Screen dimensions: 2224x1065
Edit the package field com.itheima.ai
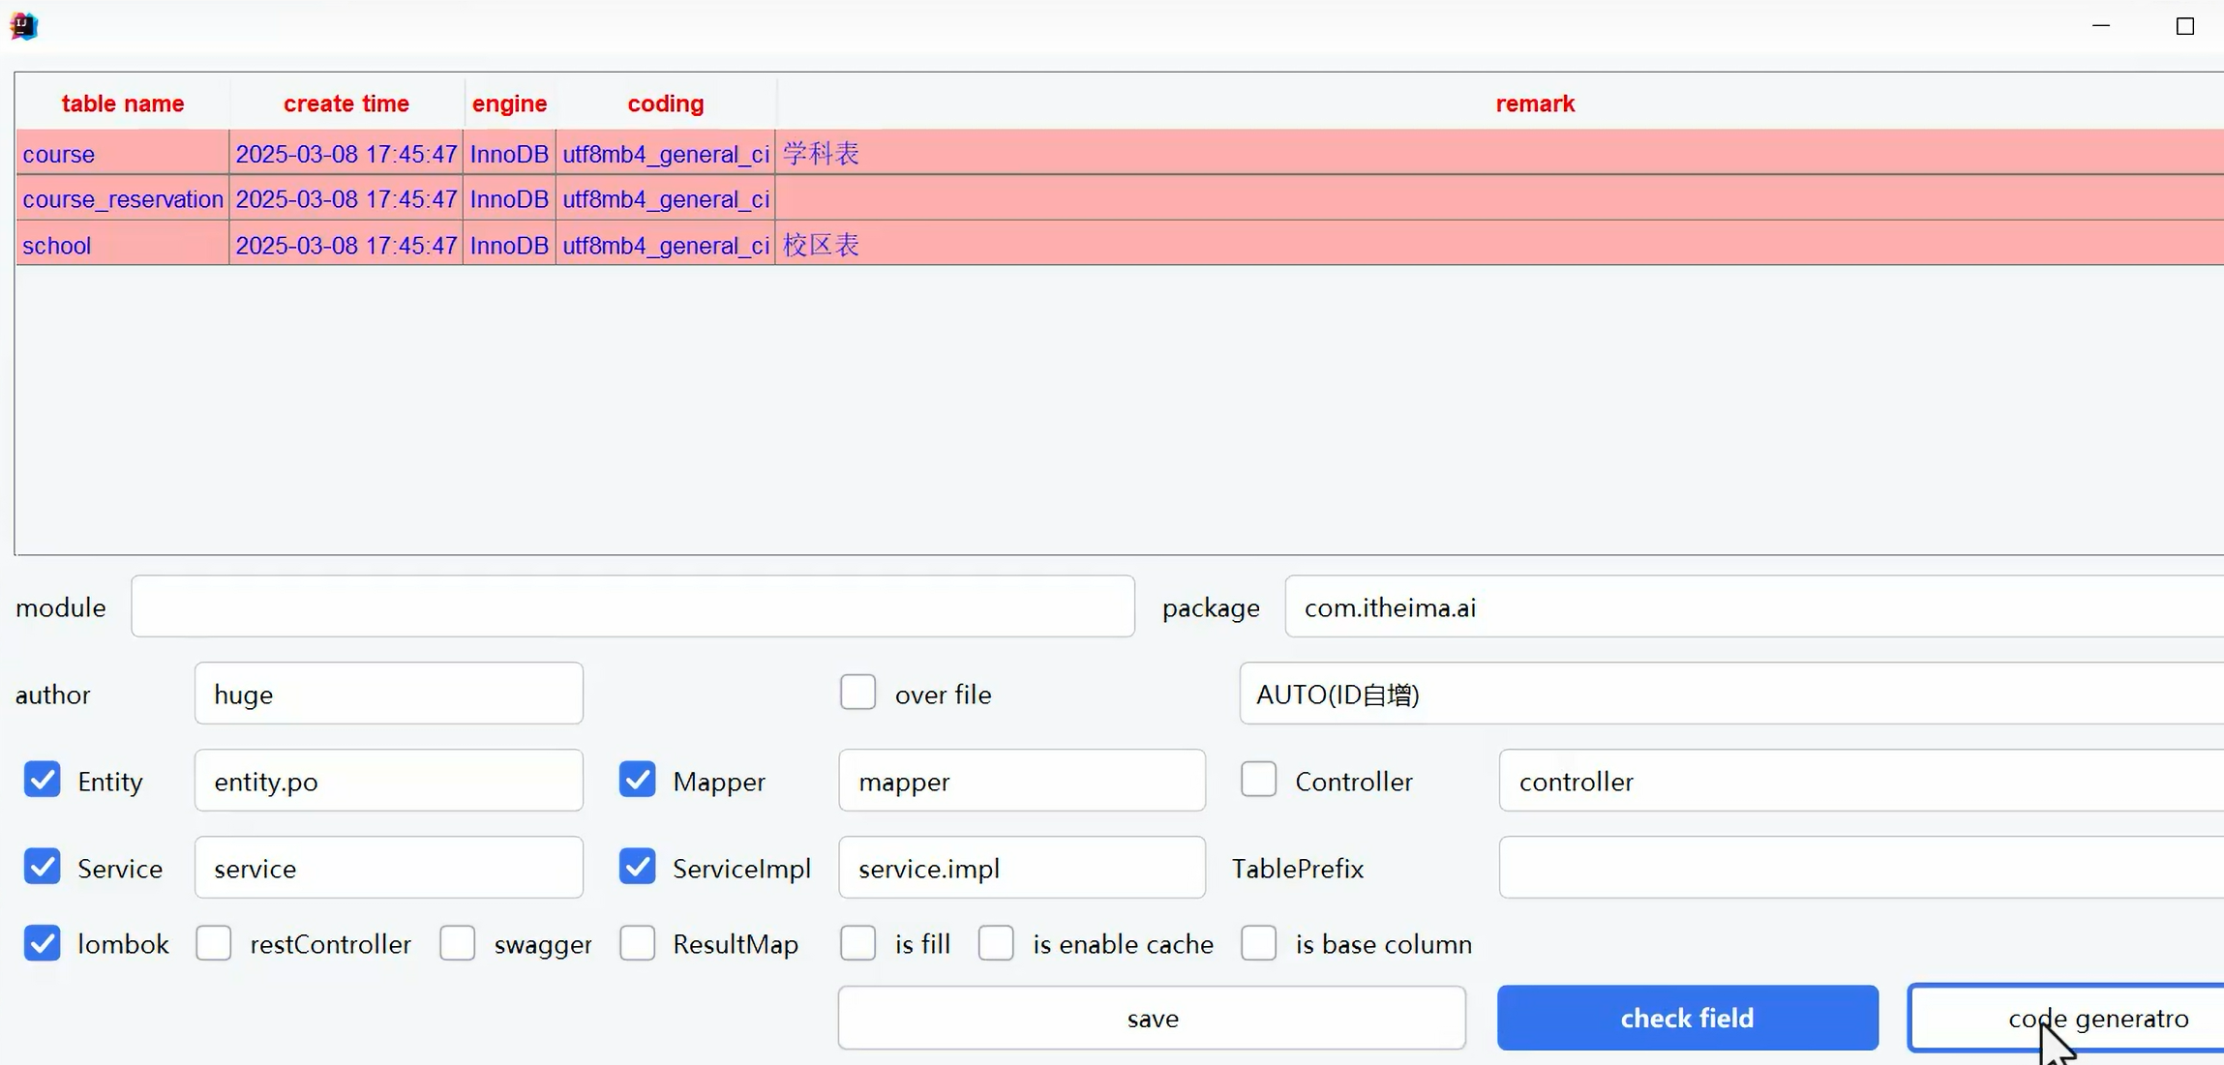1752,606
